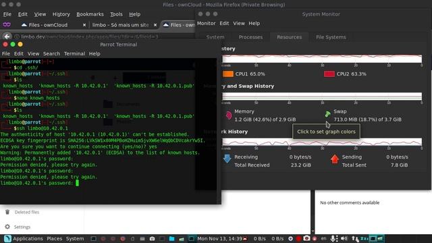Click the CPU history graph
Image resolution: width=432 pixels, height=243 pixels.
tap(322, 59)
